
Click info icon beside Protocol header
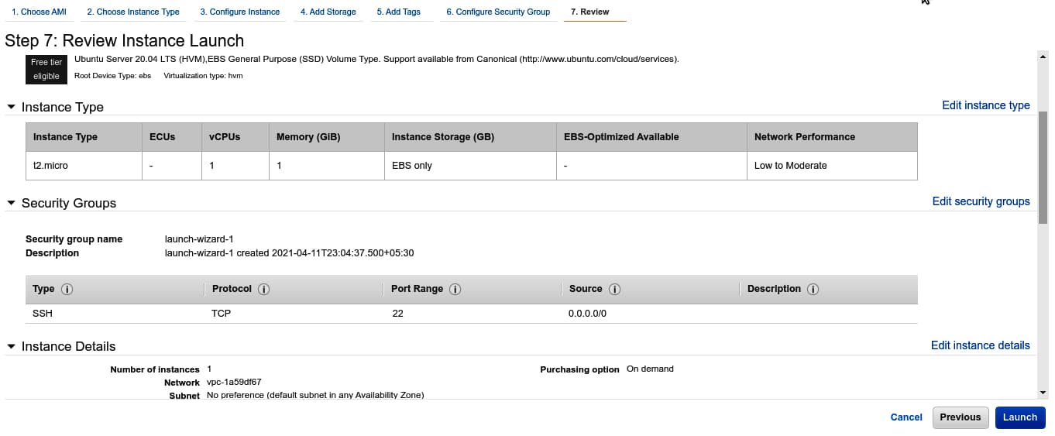(263, 289)
